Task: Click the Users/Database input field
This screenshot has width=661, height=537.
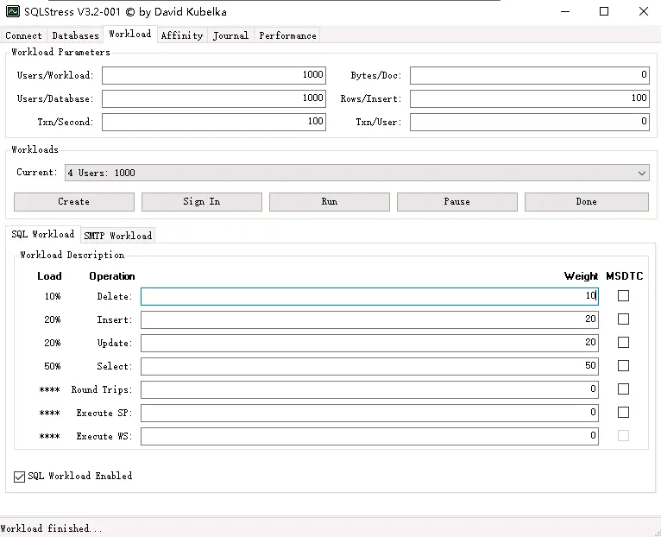Action: (214, 98)
